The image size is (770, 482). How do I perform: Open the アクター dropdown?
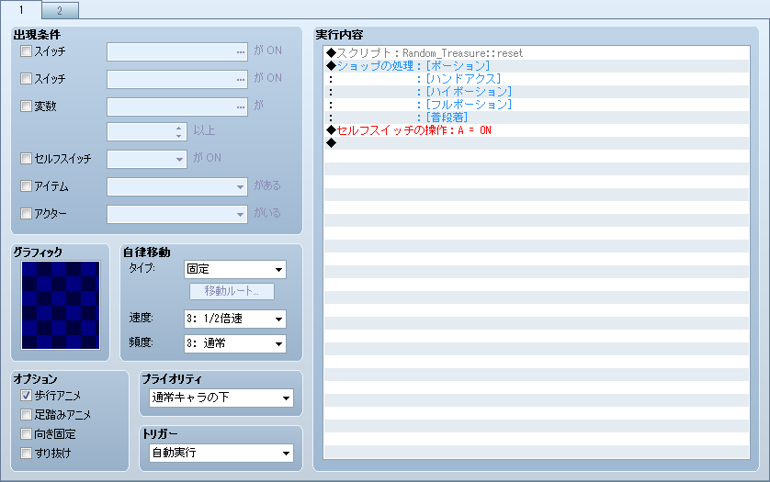177,214
